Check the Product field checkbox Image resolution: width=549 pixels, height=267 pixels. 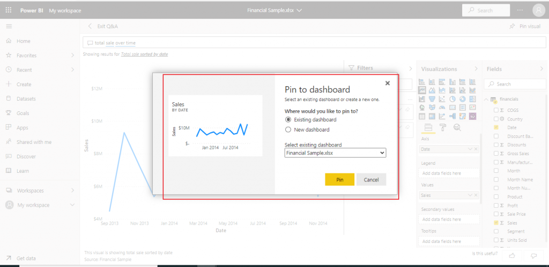click(x=496, y=197)
